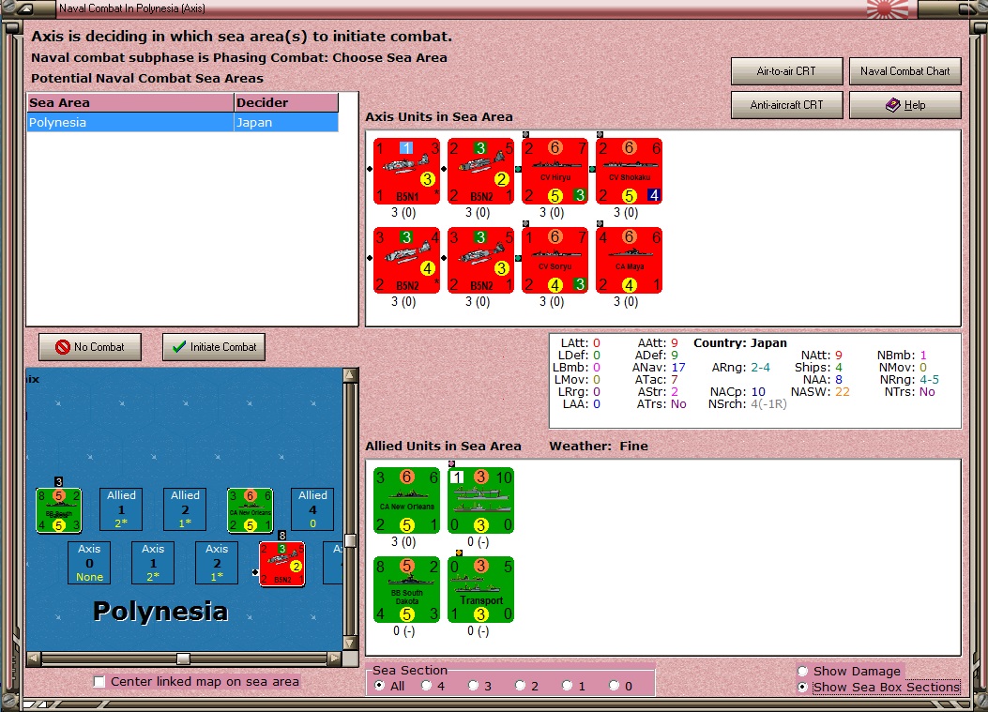The width and height of the screenshot is (988, 712).
Task: Click the Weather: Fine label
Action: tap(599, 447)
